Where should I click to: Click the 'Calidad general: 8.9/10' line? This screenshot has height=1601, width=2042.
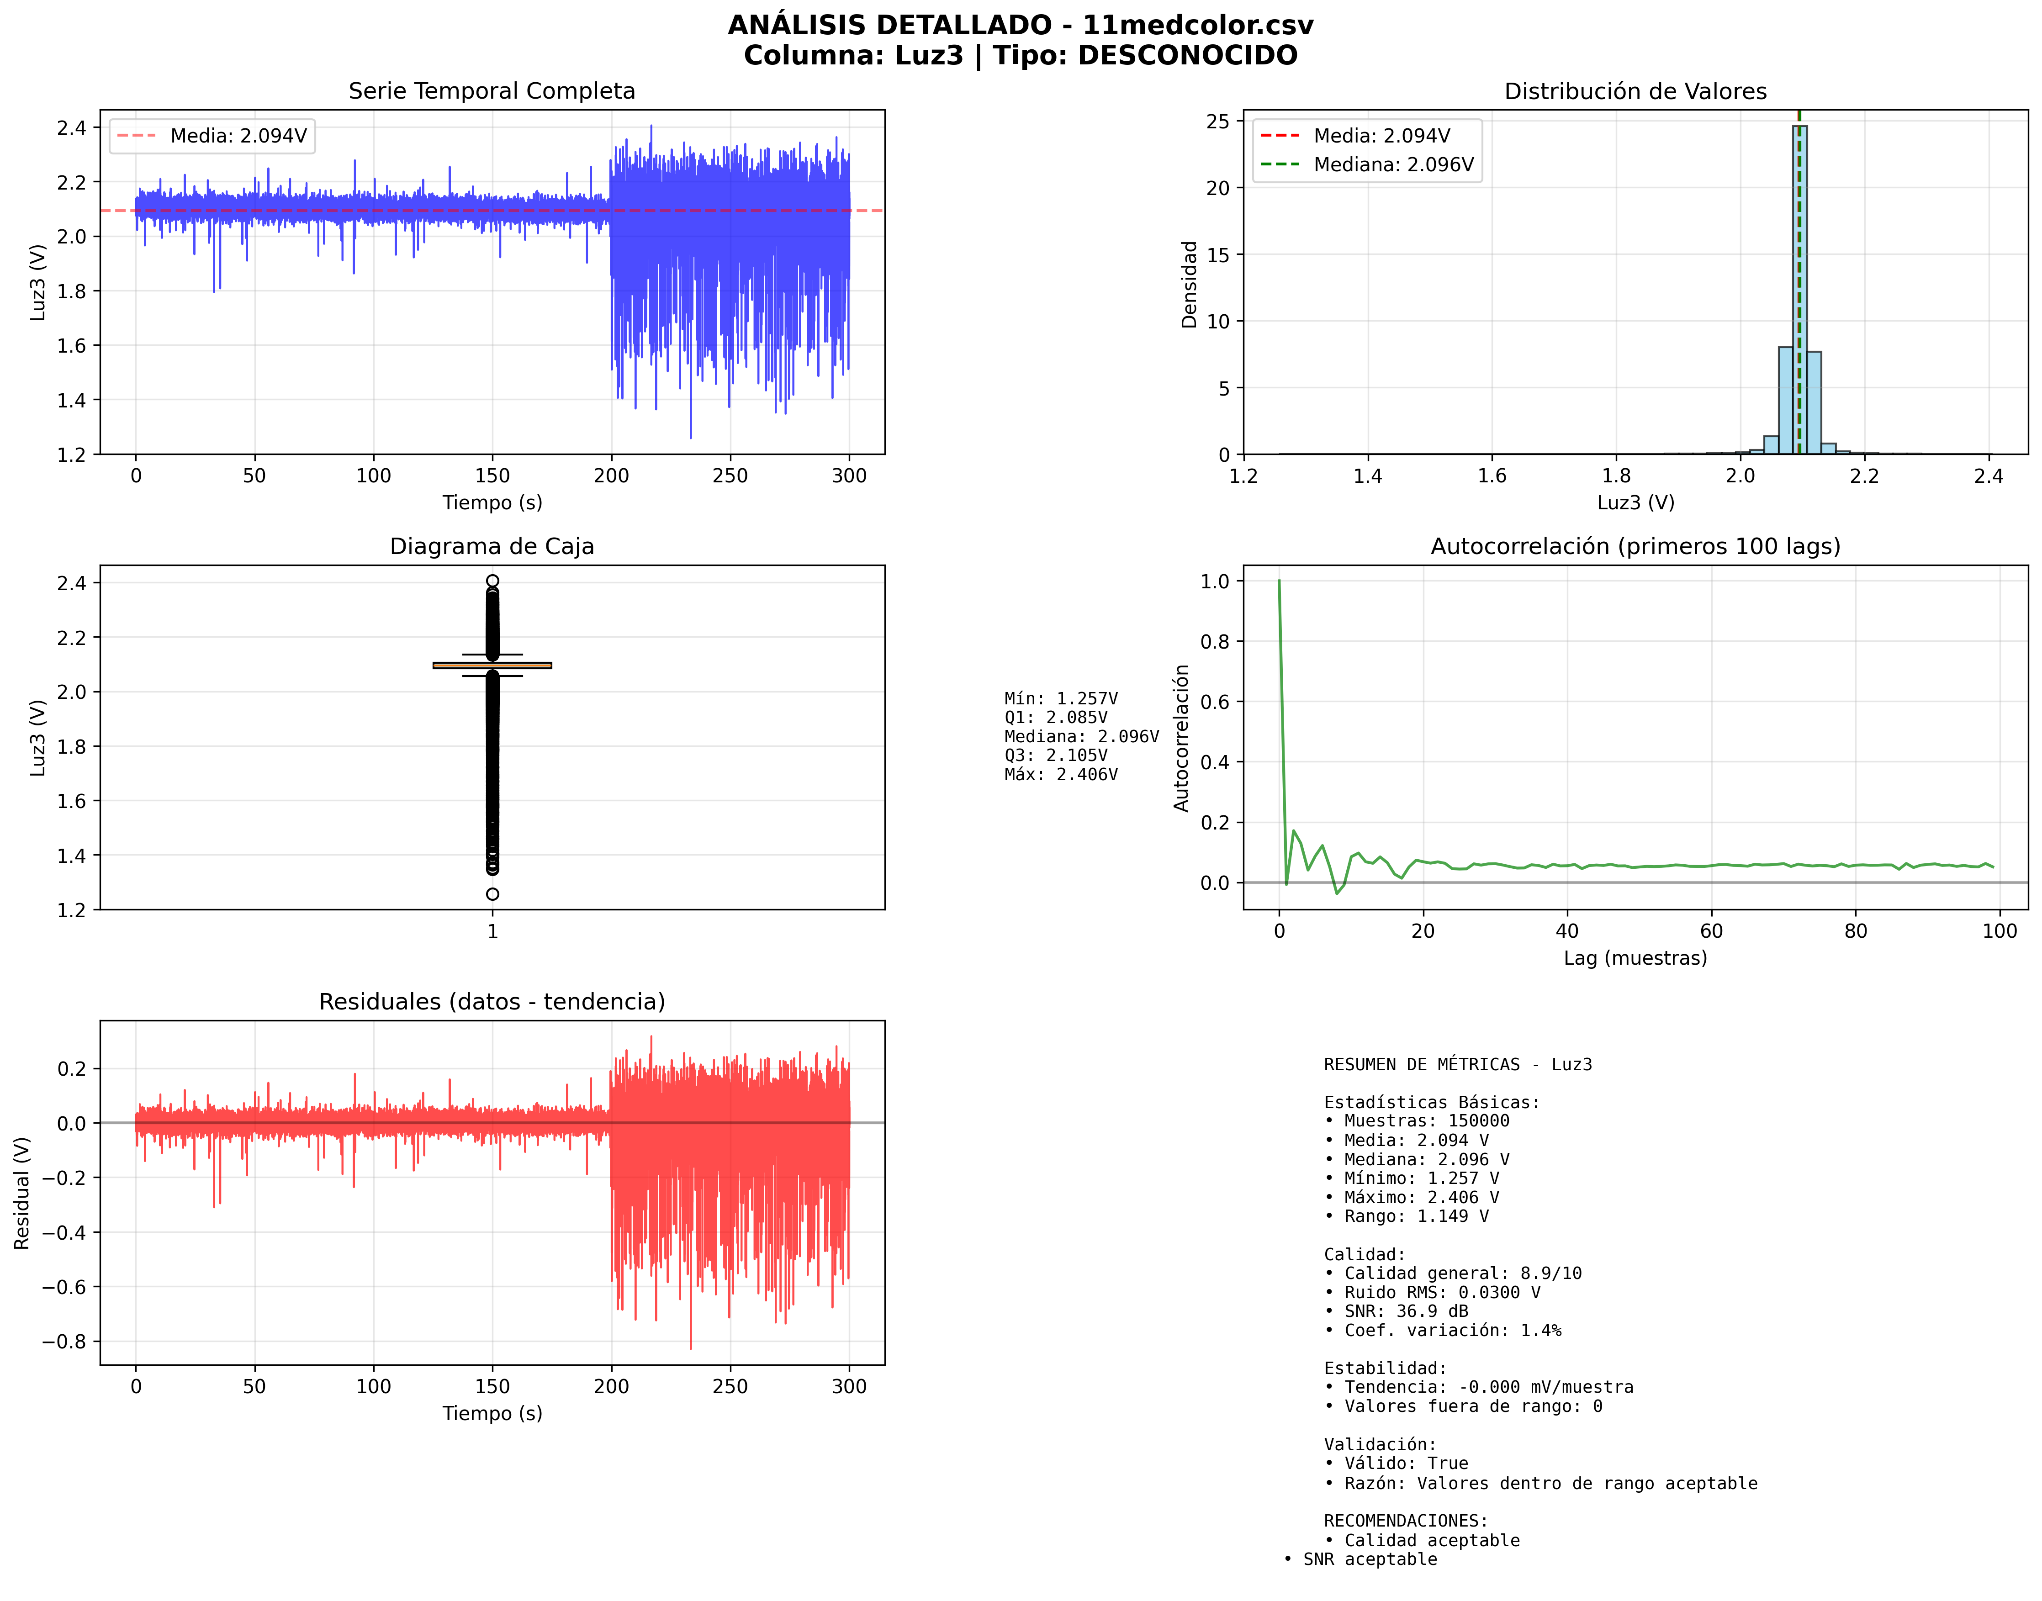tap(1462, 1274)
